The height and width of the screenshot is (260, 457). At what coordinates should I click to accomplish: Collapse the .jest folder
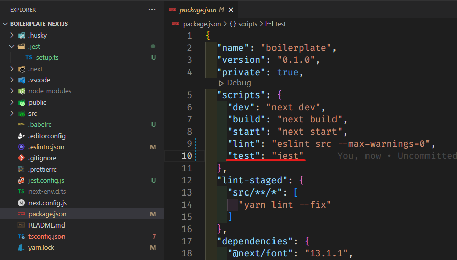[x=12, y=47]
